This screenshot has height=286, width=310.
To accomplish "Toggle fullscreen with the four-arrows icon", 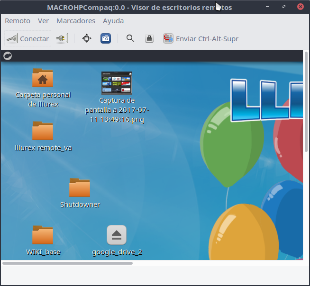I will (86, 39).
